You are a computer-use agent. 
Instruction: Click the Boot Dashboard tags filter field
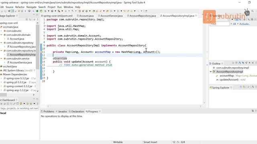point(19,108)
